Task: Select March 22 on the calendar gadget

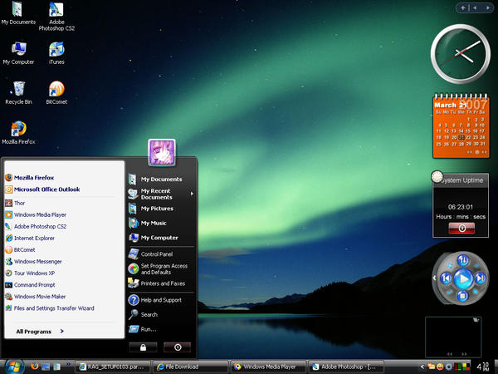Action: coord(468,137)
